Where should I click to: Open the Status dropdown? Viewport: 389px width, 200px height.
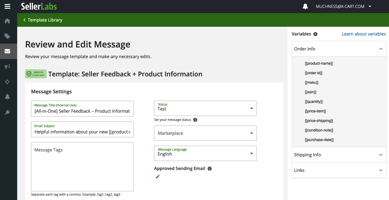tap(205, 108)
